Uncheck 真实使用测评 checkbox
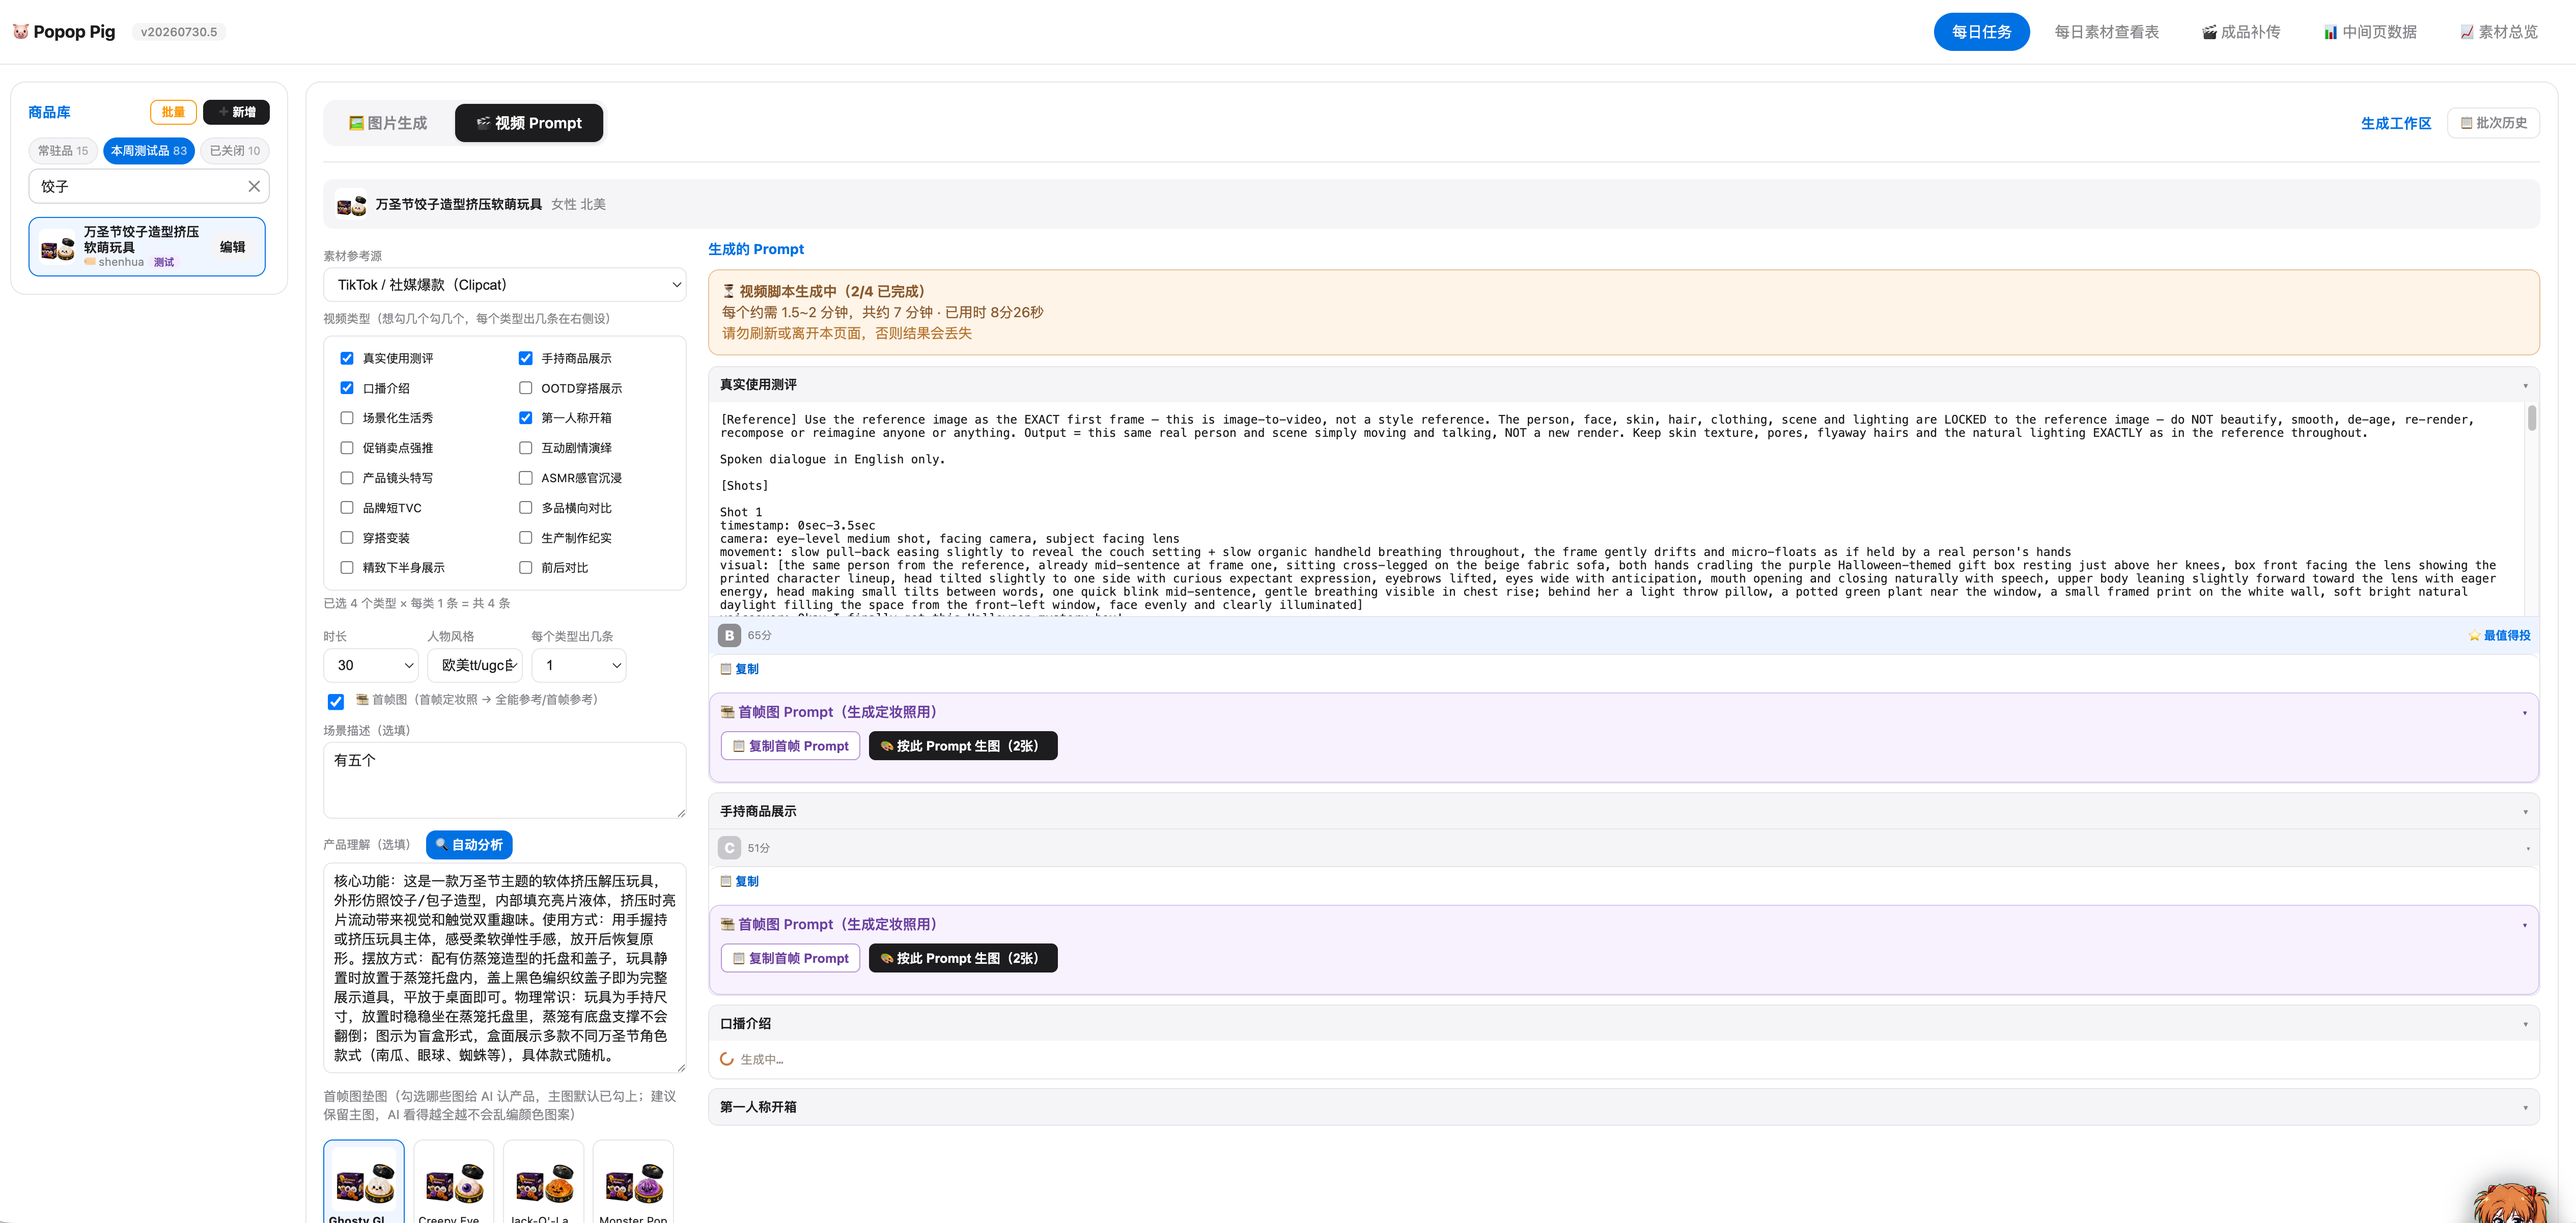 (x=347, y=358)
